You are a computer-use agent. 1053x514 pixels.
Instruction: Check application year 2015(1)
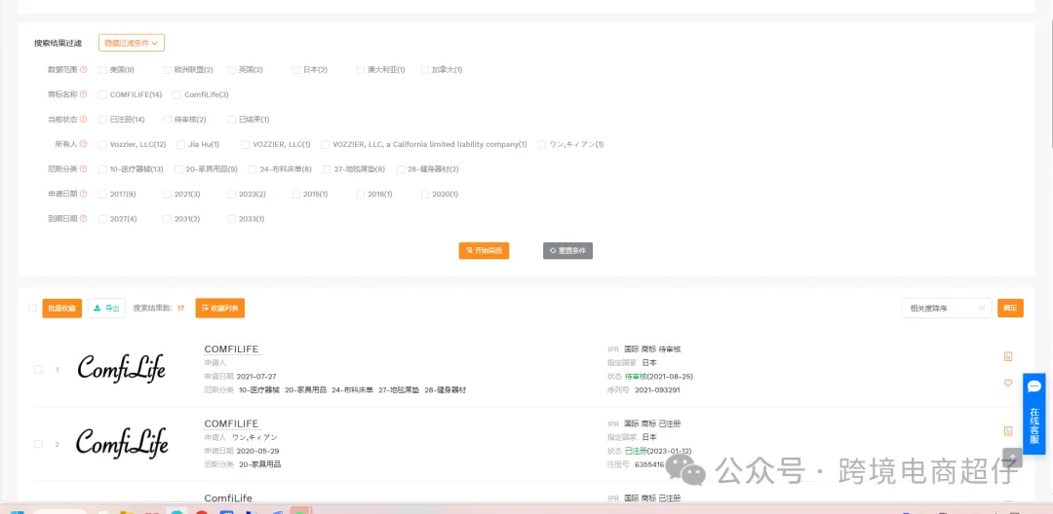point(296,194)
